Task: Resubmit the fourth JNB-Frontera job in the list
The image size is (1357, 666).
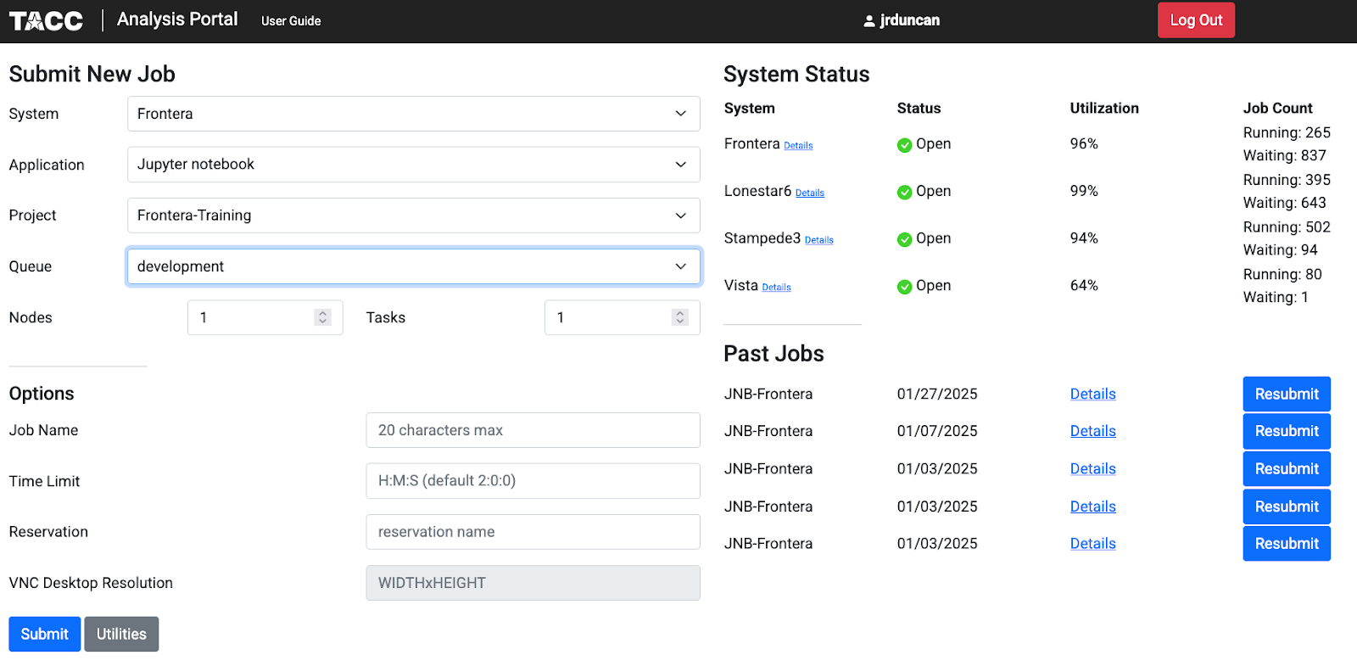Action: click(1287, 506)
